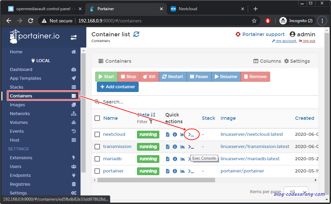This screenshot has height=204, width=331.
Task: Open the nextcloud container name link
Action: pos(114,134)
